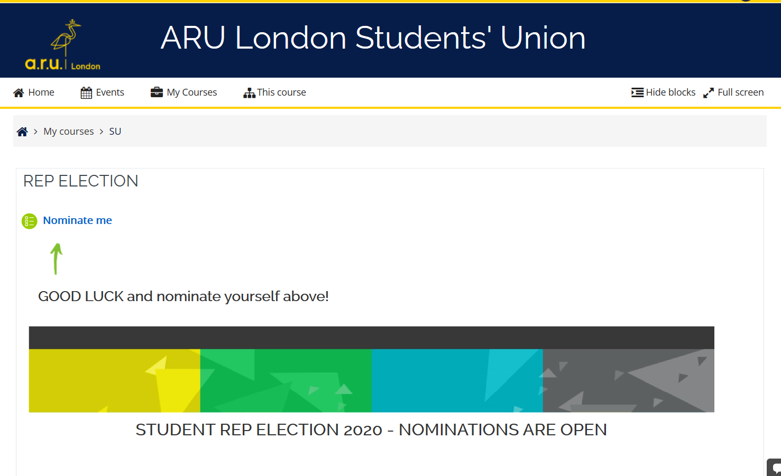The image size is (781, 476).
Task: Click the This course sitemap icon
Action: click(249, 93)
